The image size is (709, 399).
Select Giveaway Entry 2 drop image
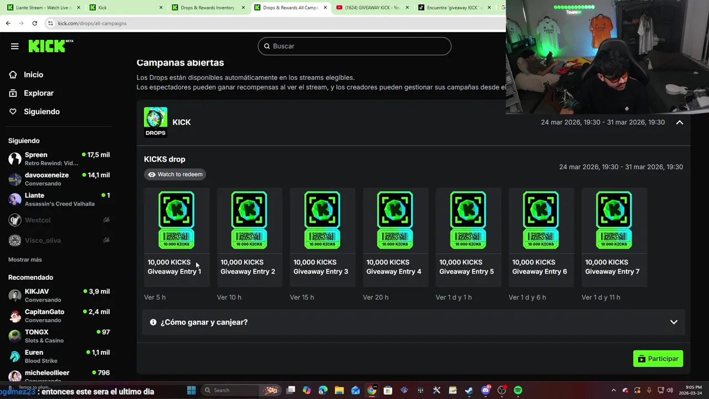coord(249,220)
